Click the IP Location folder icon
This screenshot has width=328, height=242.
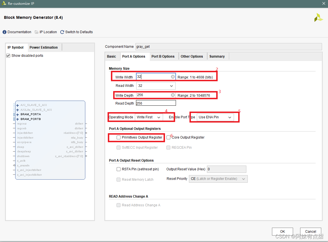36,32
